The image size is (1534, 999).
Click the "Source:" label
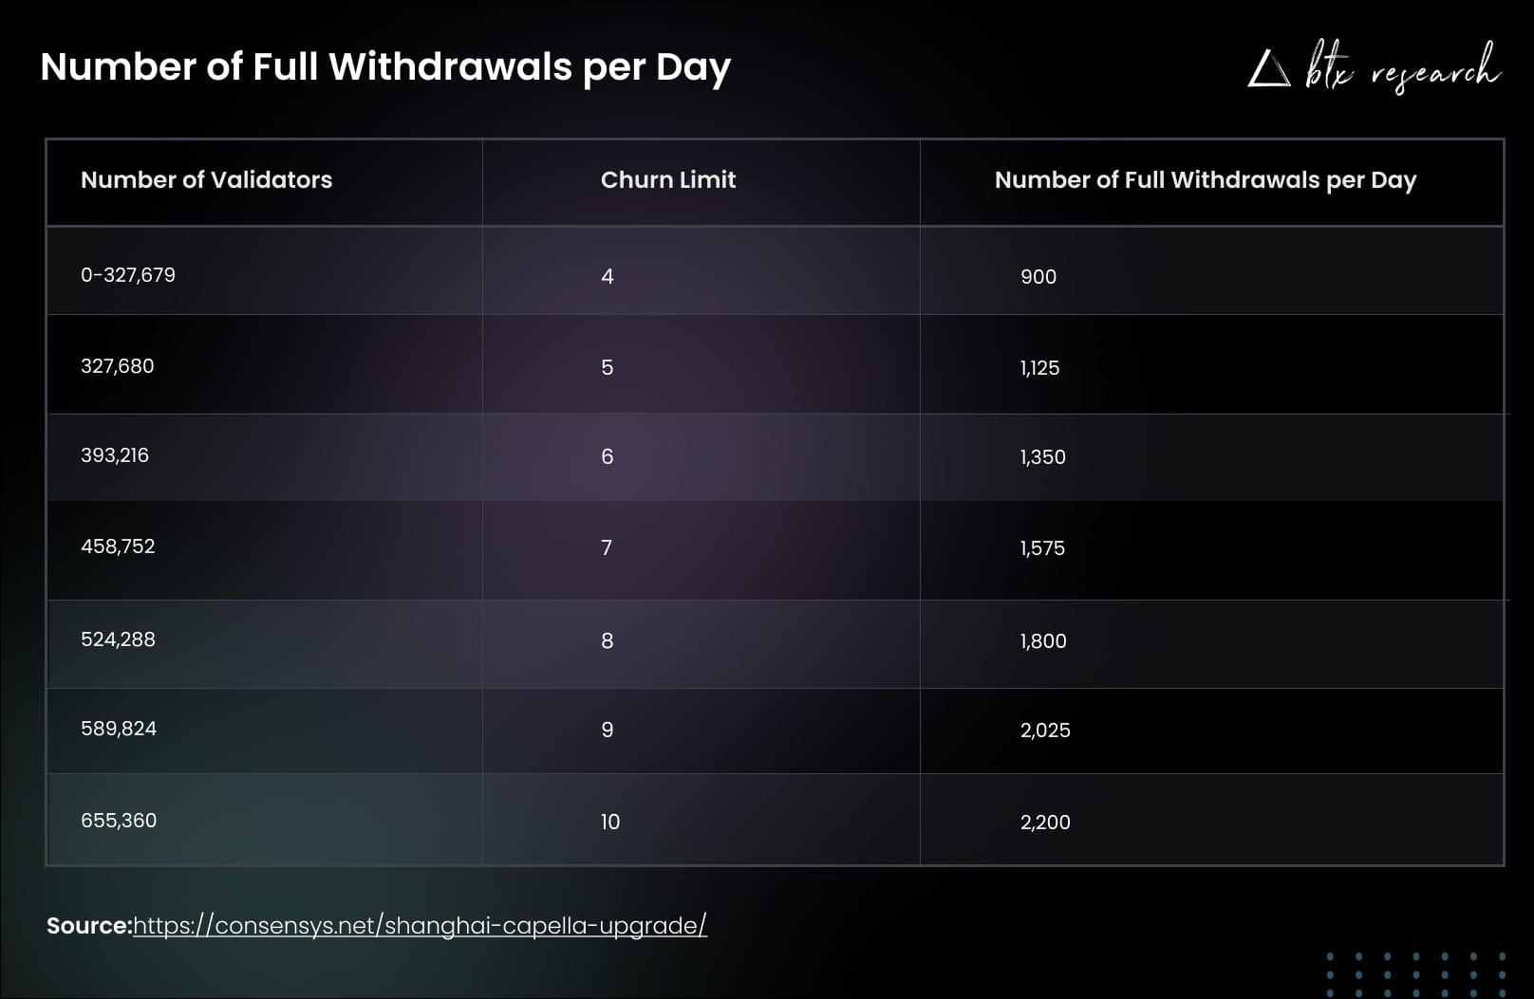(x=89, y=925)
